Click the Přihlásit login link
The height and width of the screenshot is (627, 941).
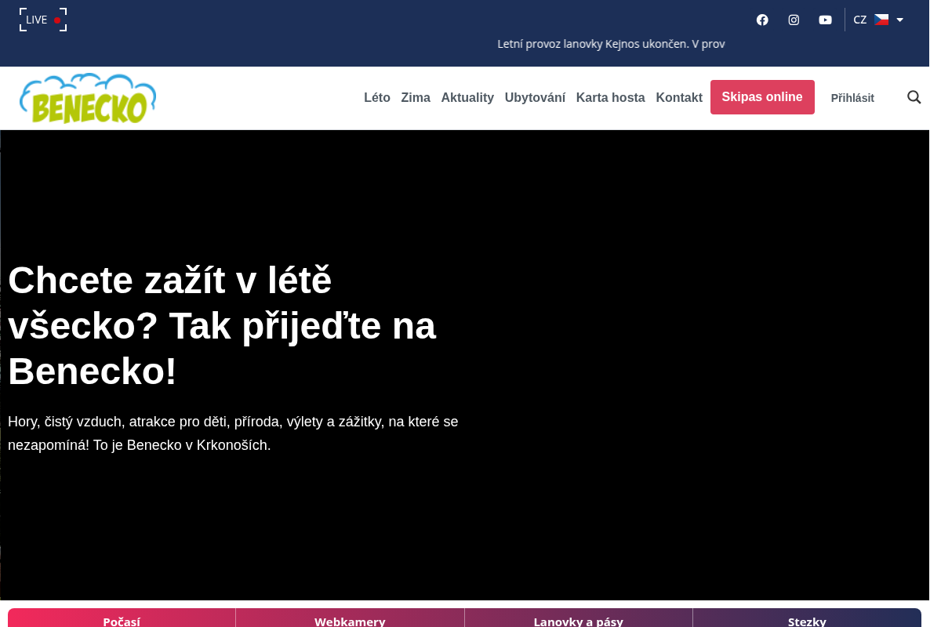pos(852,98)
